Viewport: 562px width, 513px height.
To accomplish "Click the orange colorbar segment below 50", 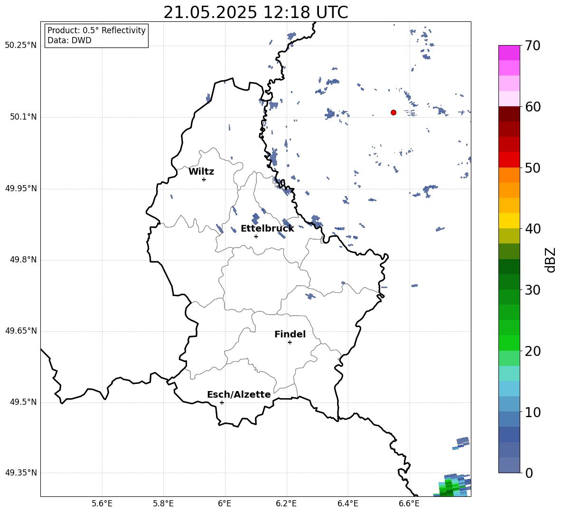I will coord(509,175).
